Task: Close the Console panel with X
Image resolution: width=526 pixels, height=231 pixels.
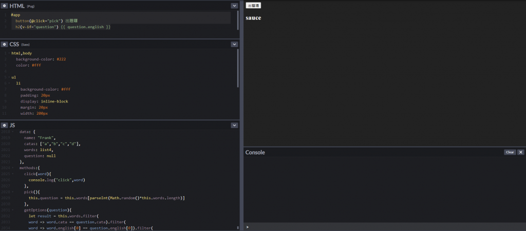Action: point(520,152)
